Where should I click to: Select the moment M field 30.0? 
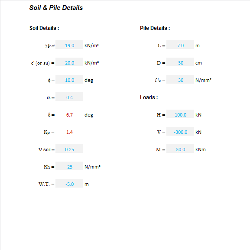[x=180, y=149]
